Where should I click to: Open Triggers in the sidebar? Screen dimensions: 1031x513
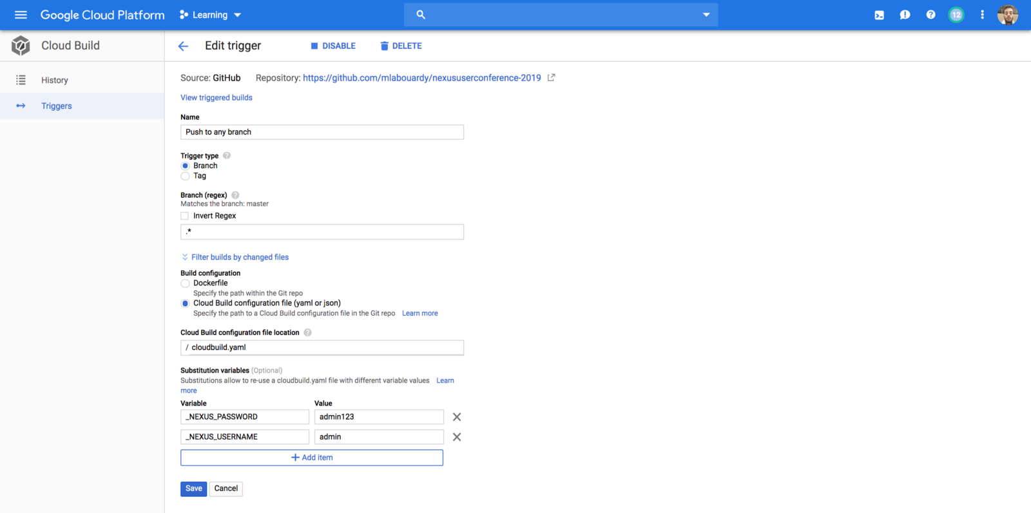57,106
